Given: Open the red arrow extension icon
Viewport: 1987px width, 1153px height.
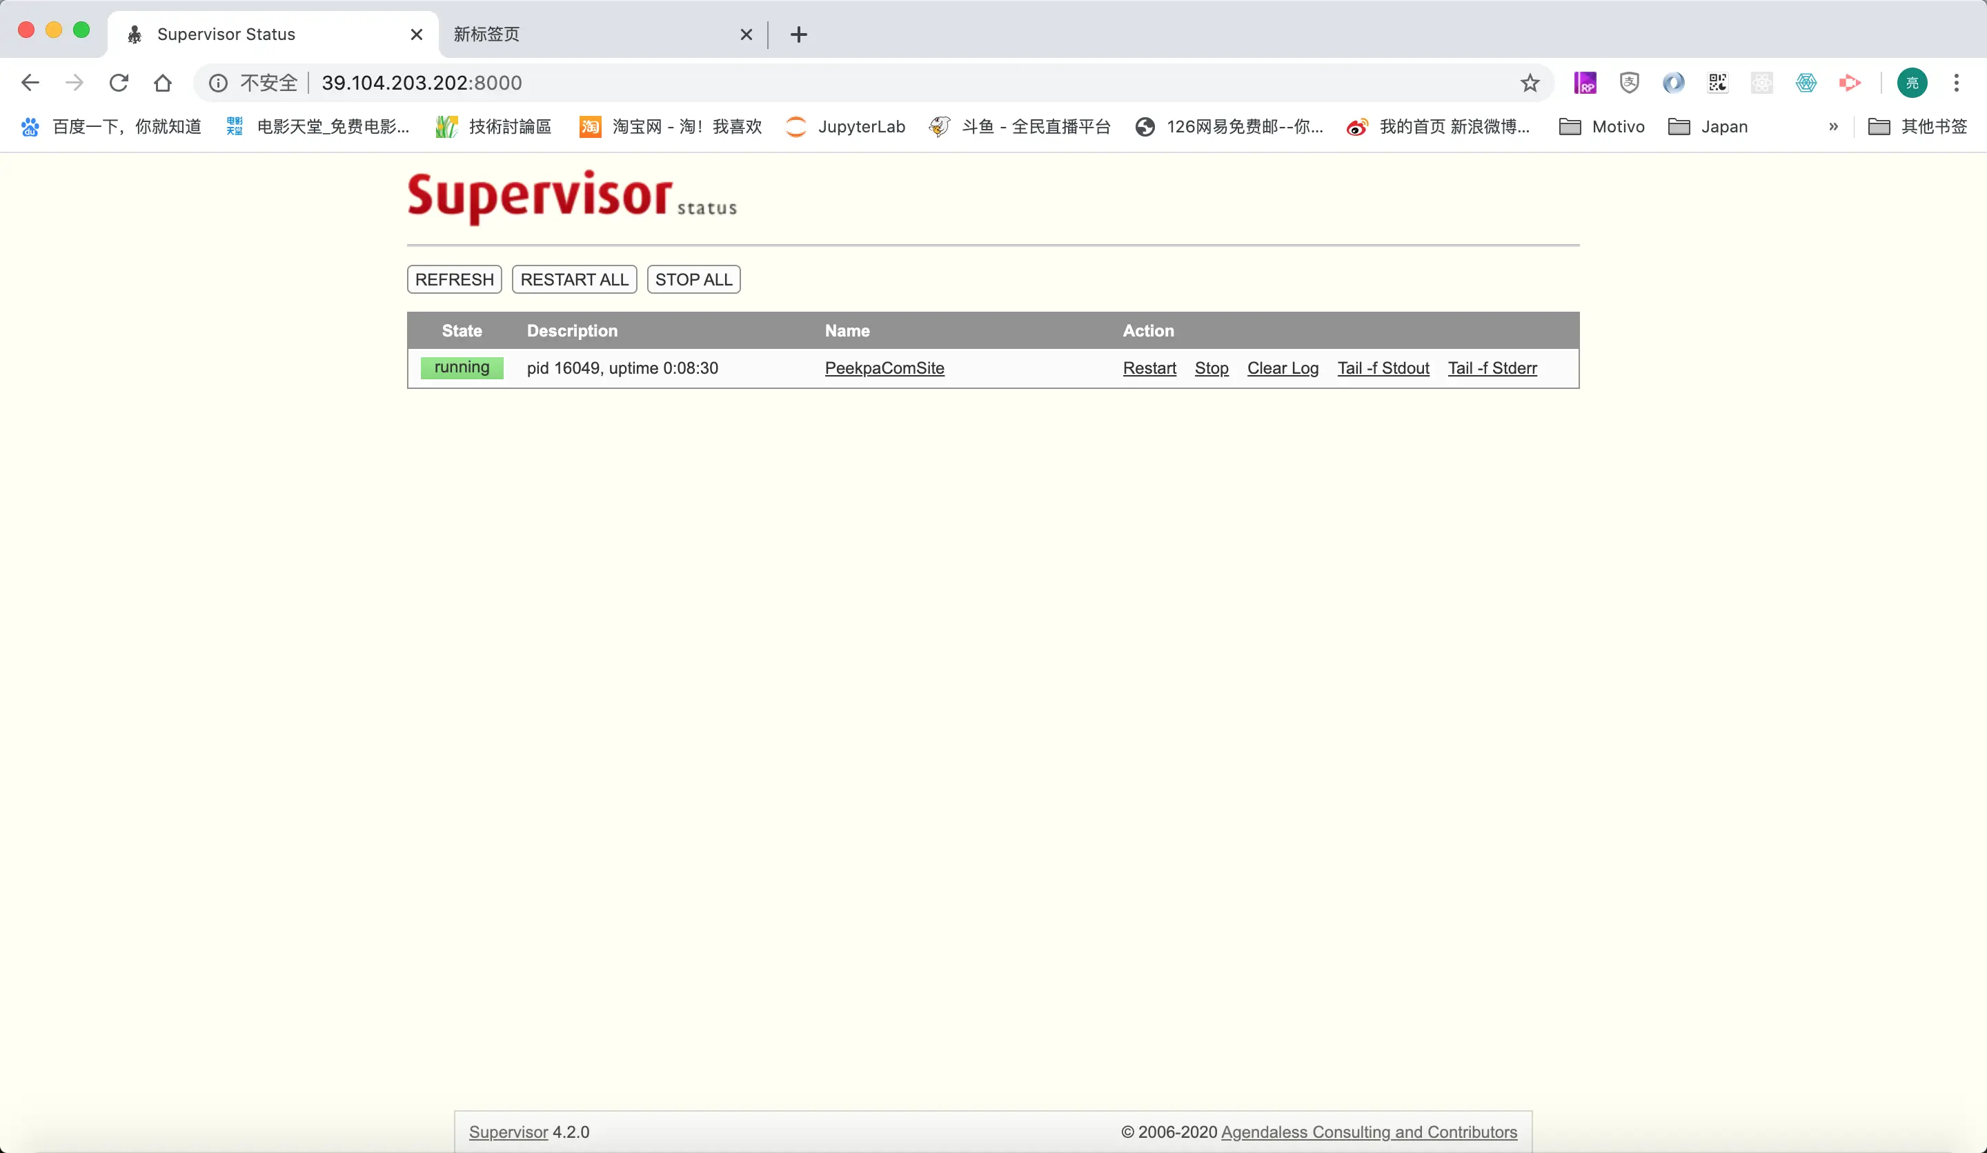Looking at the screenshot, I should pyautogui.click(x=1850, y=83).
